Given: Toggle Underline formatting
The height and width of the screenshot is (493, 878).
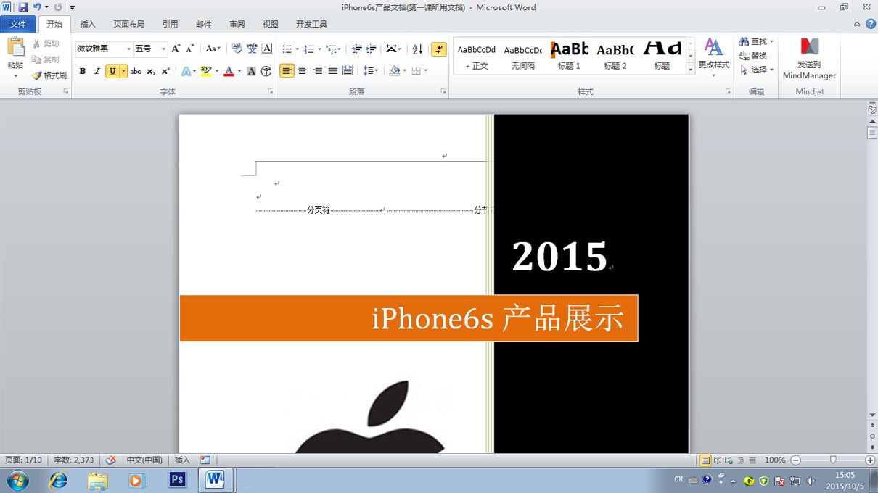Looking at the screenshot, I should (112, 71).
